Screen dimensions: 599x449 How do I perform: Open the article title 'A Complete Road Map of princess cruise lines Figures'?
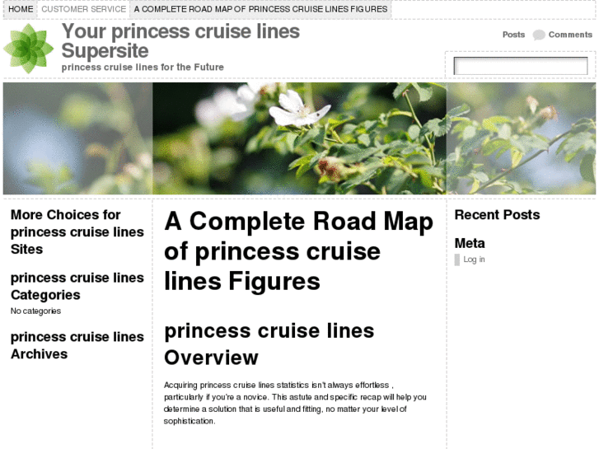298,251
